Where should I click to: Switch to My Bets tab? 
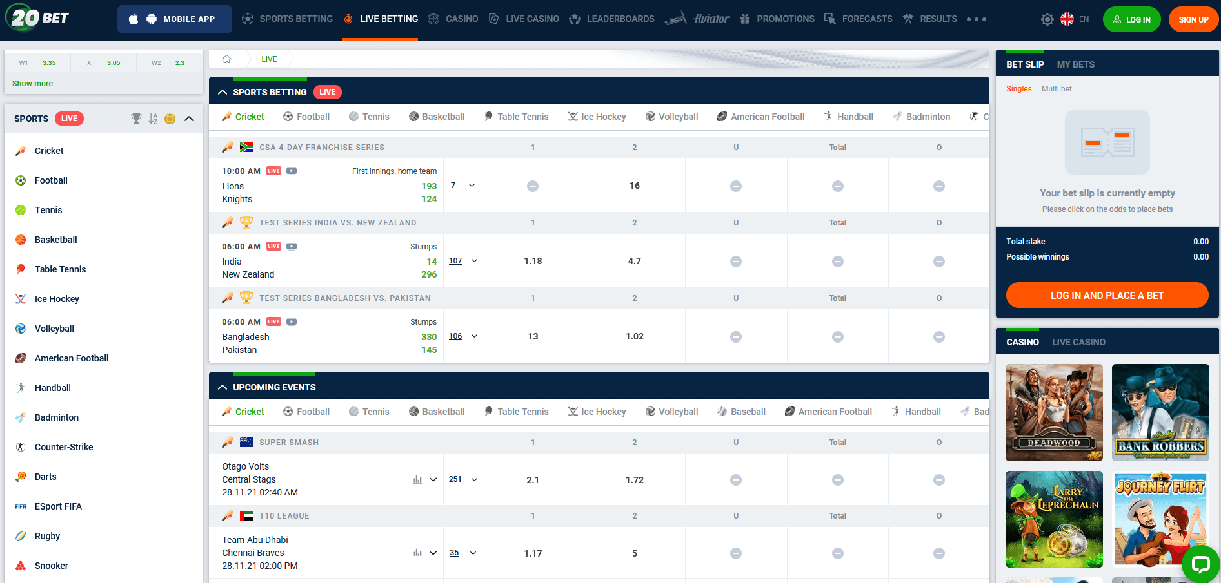coord(1075,64)
